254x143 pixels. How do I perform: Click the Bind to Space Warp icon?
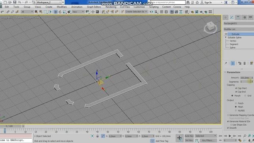tap(17, 12)
